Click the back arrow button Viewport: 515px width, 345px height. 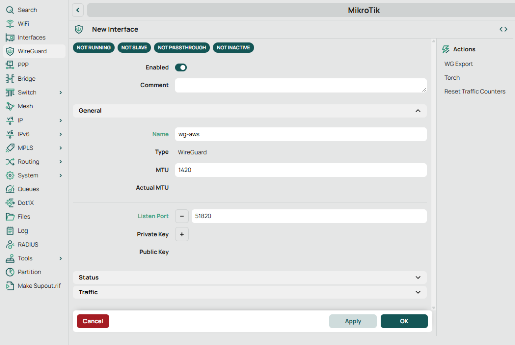pos(78,10)
